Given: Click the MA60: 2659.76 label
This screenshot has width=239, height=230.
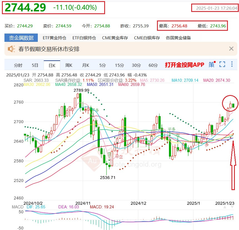Looking at the screenshot, I should [x=132, y=85].
